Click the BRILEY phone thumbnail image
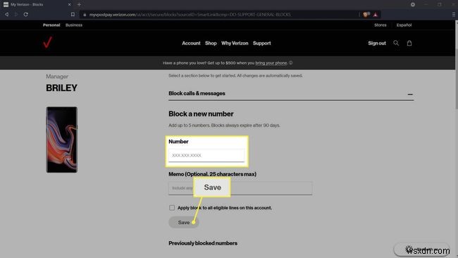This screenshot has width=458, height=258. [61, 140]
